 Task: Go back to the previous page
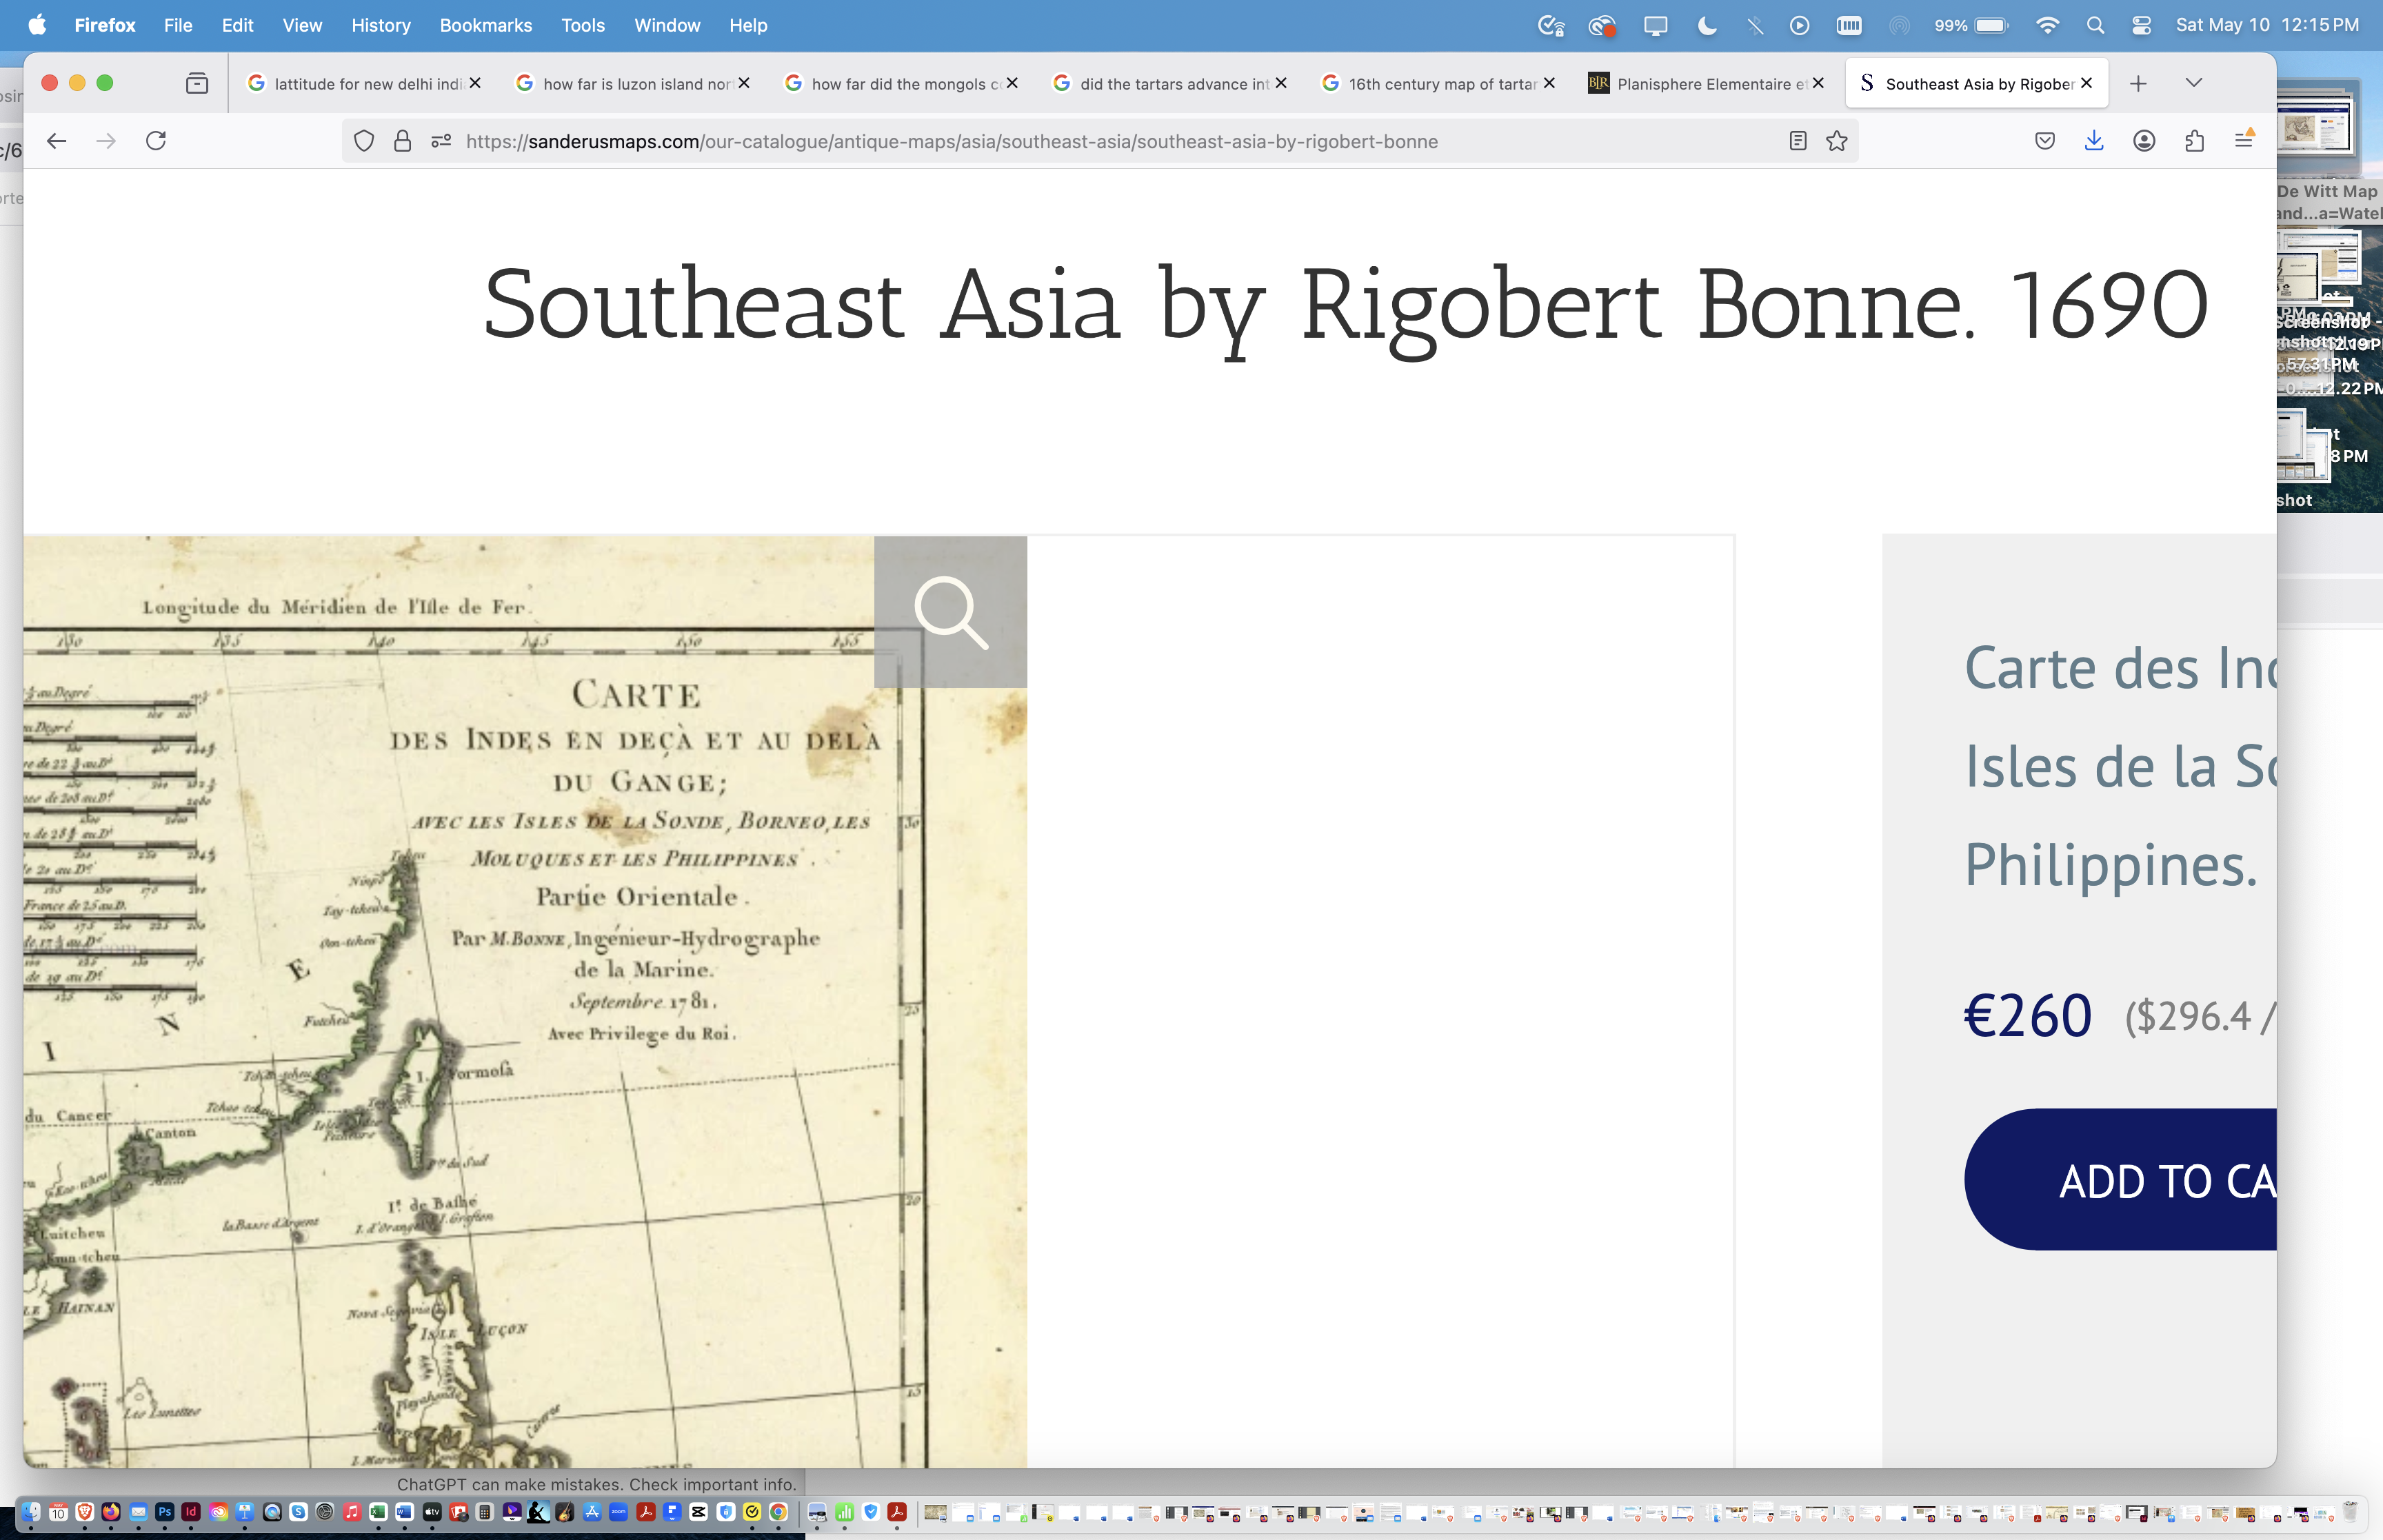57,141
